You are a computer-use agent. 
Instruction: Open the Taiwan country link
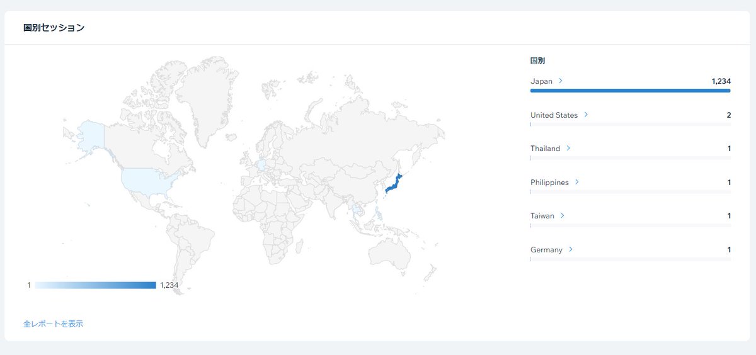[x=542, y=216]
